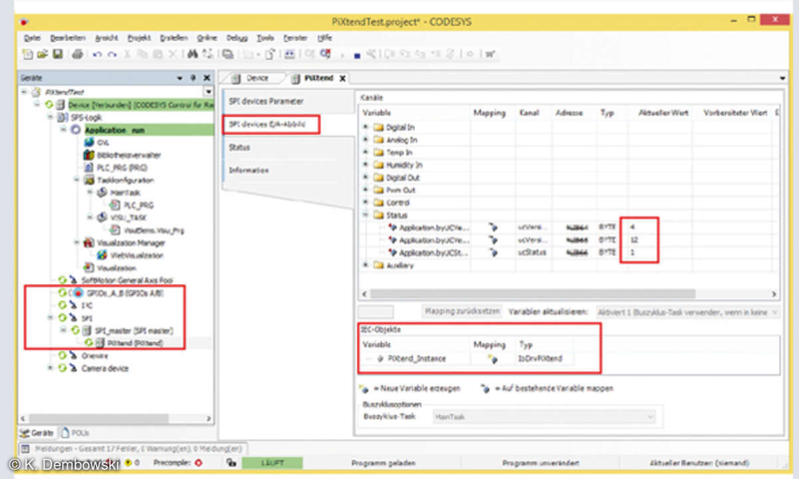Image resolution: width=799 pixels, height=479 pixels.
Task: Expand the Camera device tree node
Action: click(x=50, y=369)
